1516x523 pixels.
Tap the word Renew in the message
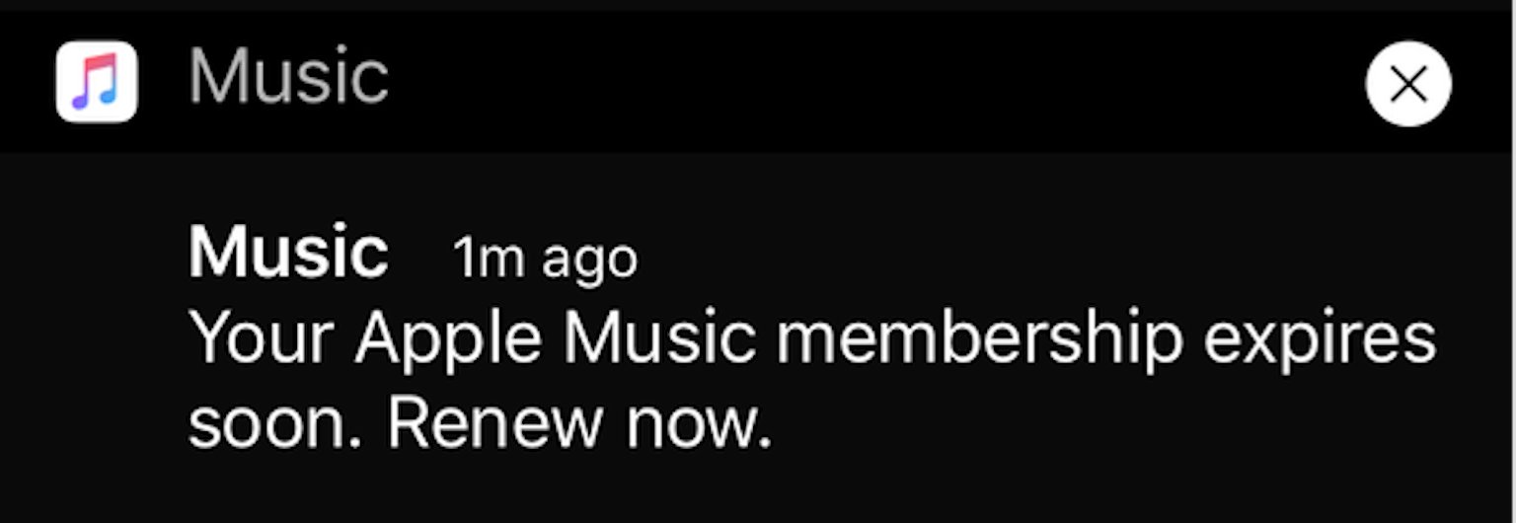pos(494,423)
